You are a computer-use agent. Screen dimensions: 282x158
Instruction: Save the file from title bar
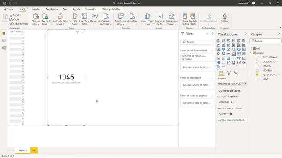click(4, 3)
